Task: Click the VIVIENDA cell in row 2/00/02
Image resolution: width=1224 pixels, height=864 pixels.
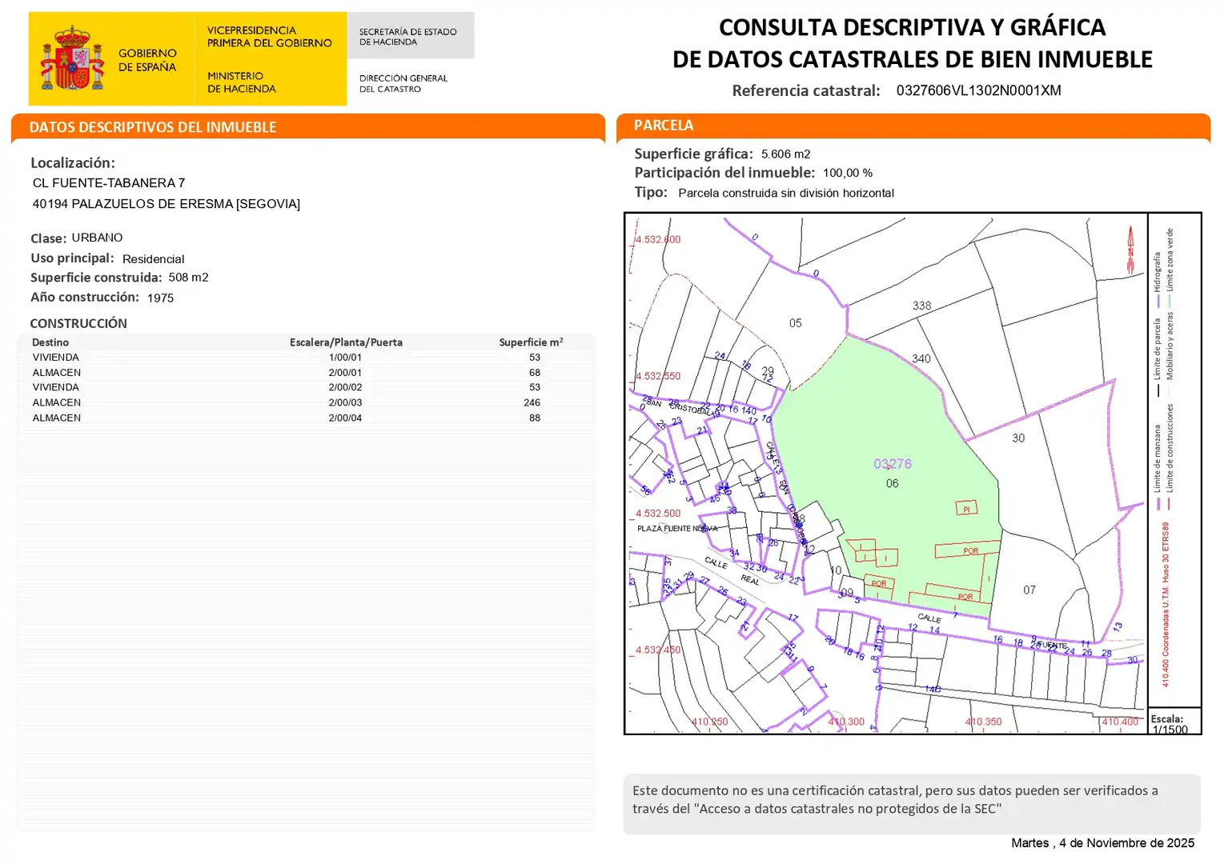Action: click(56, 387)
